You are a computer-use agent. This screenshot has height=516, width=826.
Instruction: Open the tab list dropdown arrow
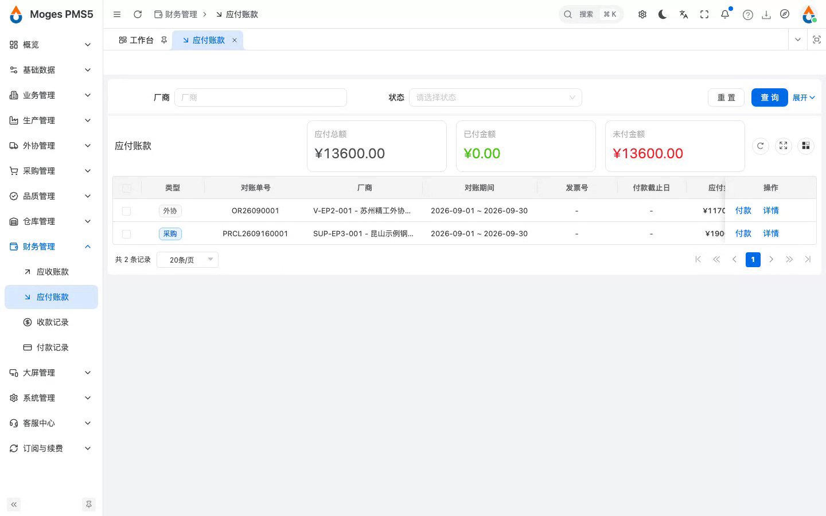(797, 40)
